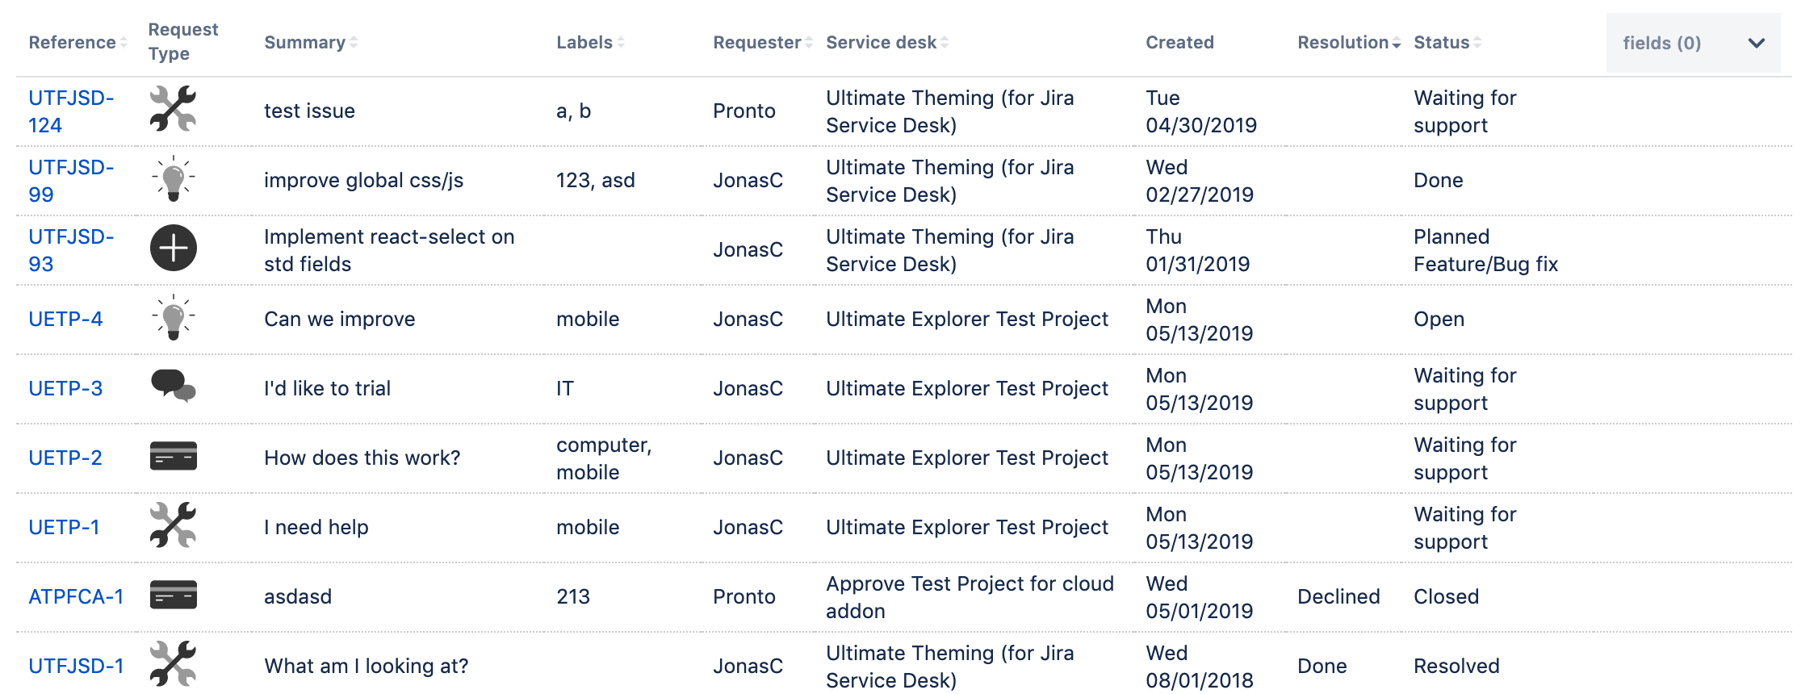1818x694 pixels.
Task: Sort by Reference column arrows
Action: (124, 43)
